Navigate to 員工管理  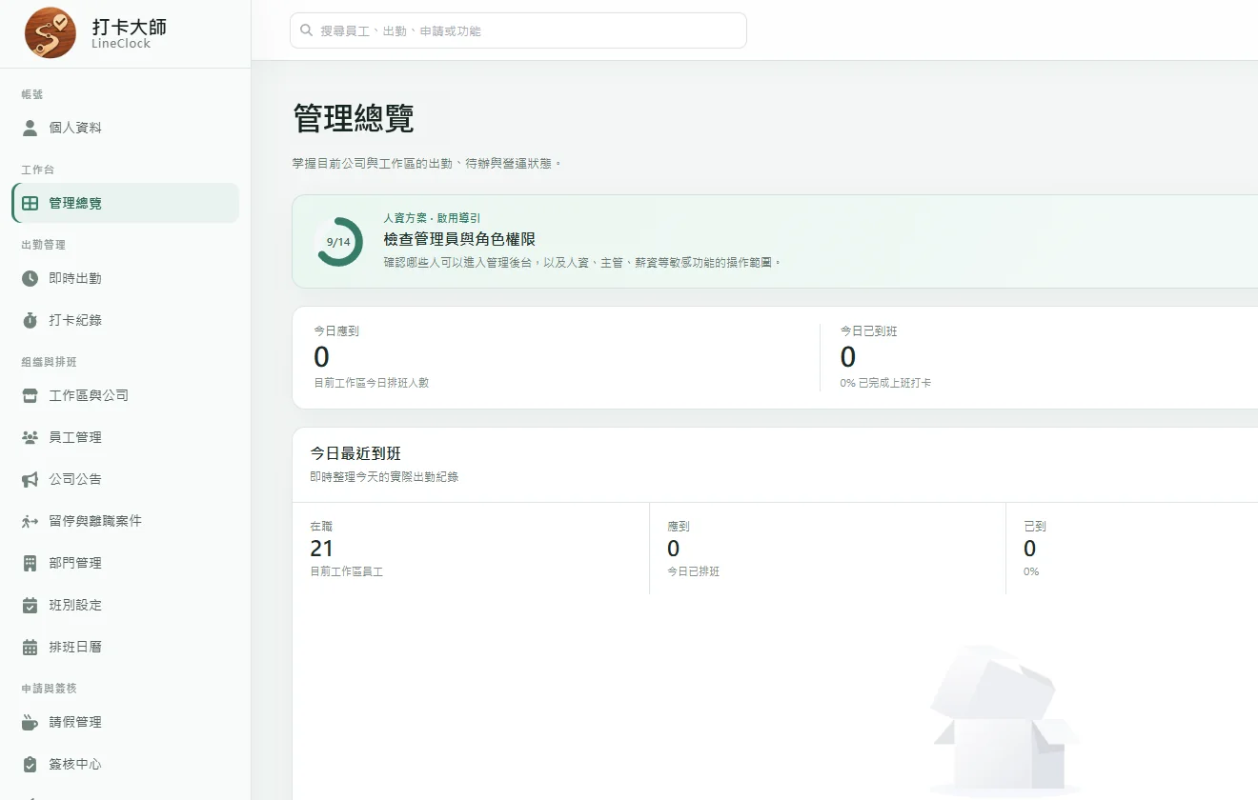click(126, 437)
